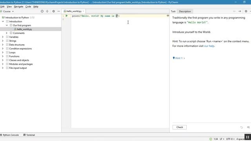Viewport: 251px width, 141px height.
Task: Click inside the print statement code line
Action: [96, 16]
